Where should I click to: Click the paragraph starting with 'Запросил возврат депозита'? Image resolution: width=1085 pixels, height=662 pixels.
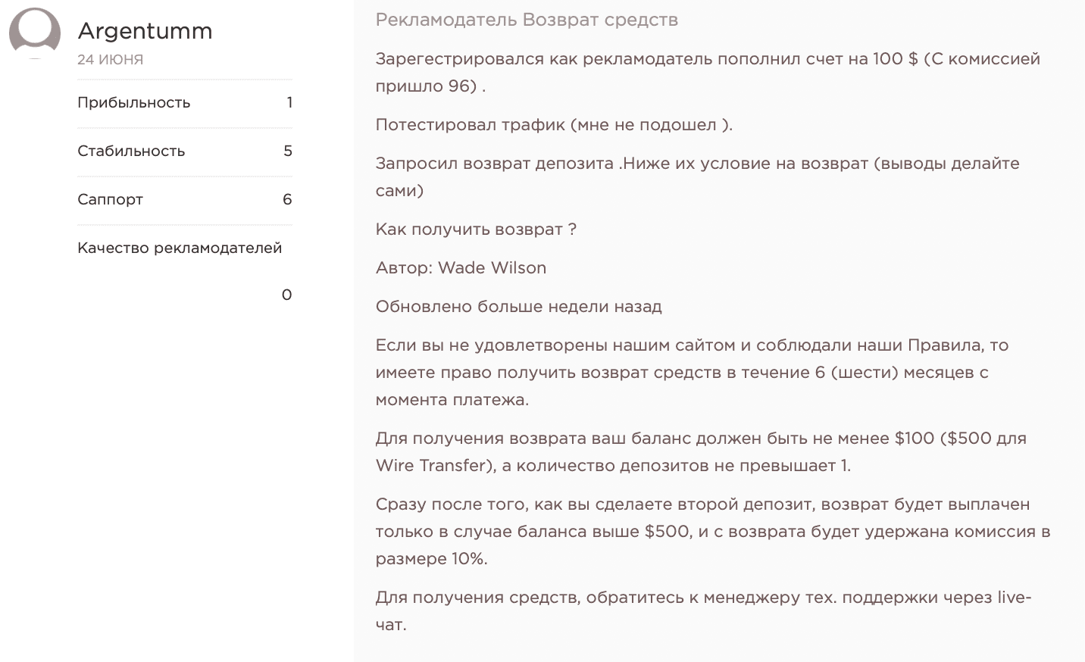697,177
